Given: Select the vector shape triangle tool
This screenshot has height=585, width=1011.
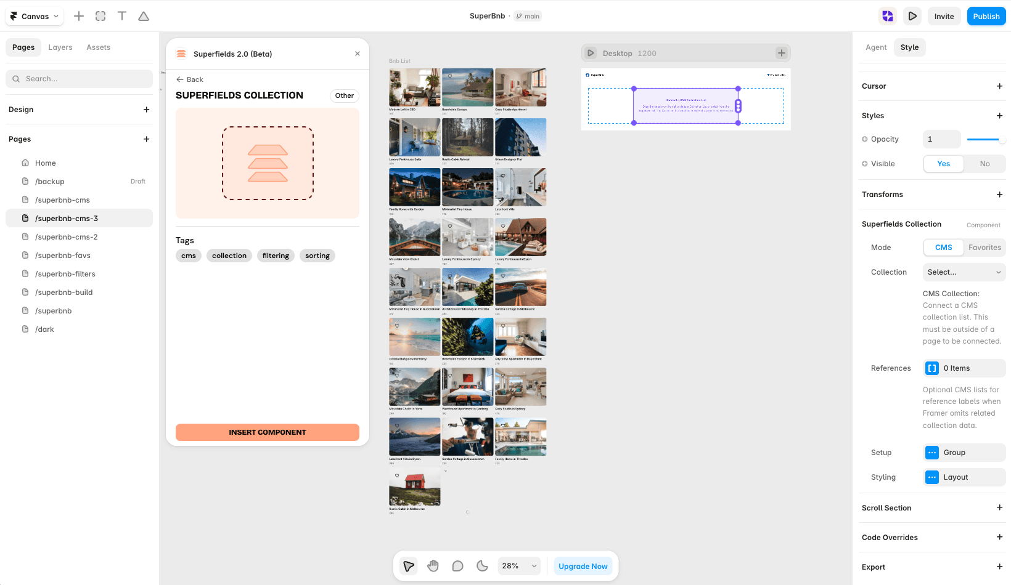Looking at the screenshot, I should click(144, 16).
